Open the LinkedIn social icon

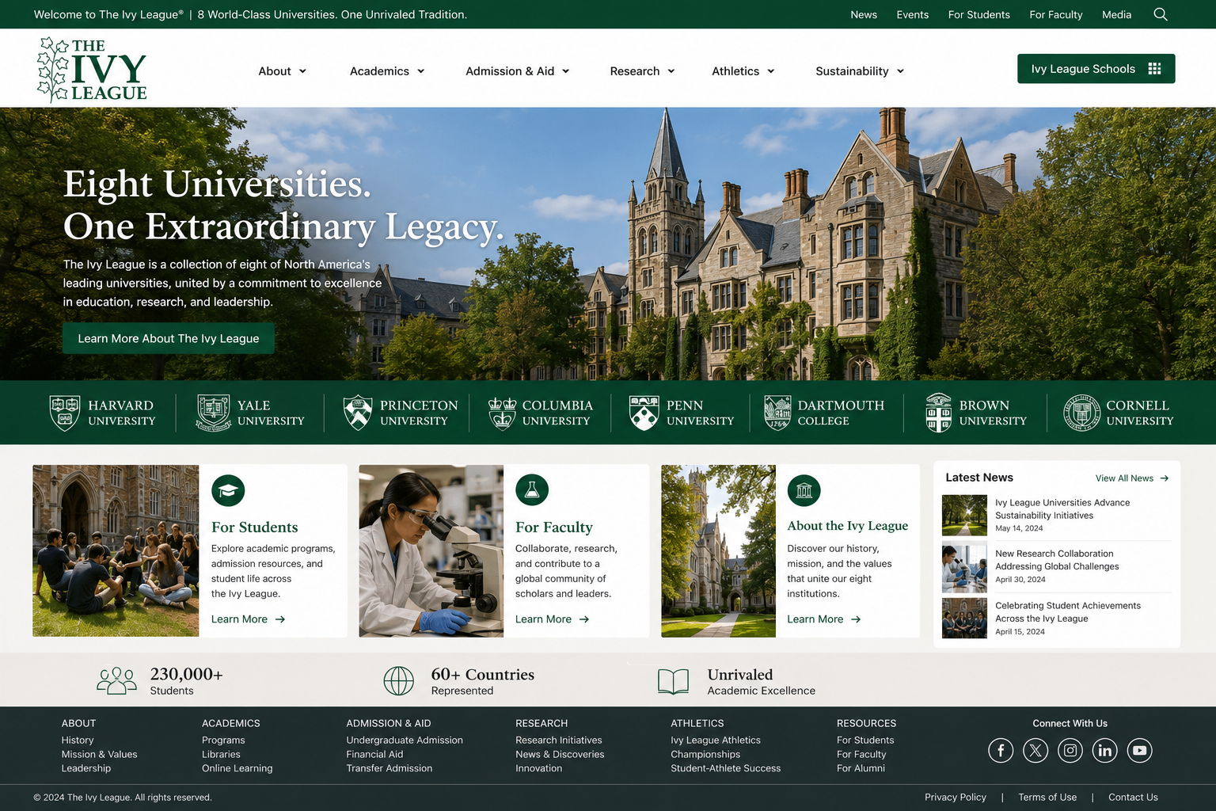point(1105,750)
